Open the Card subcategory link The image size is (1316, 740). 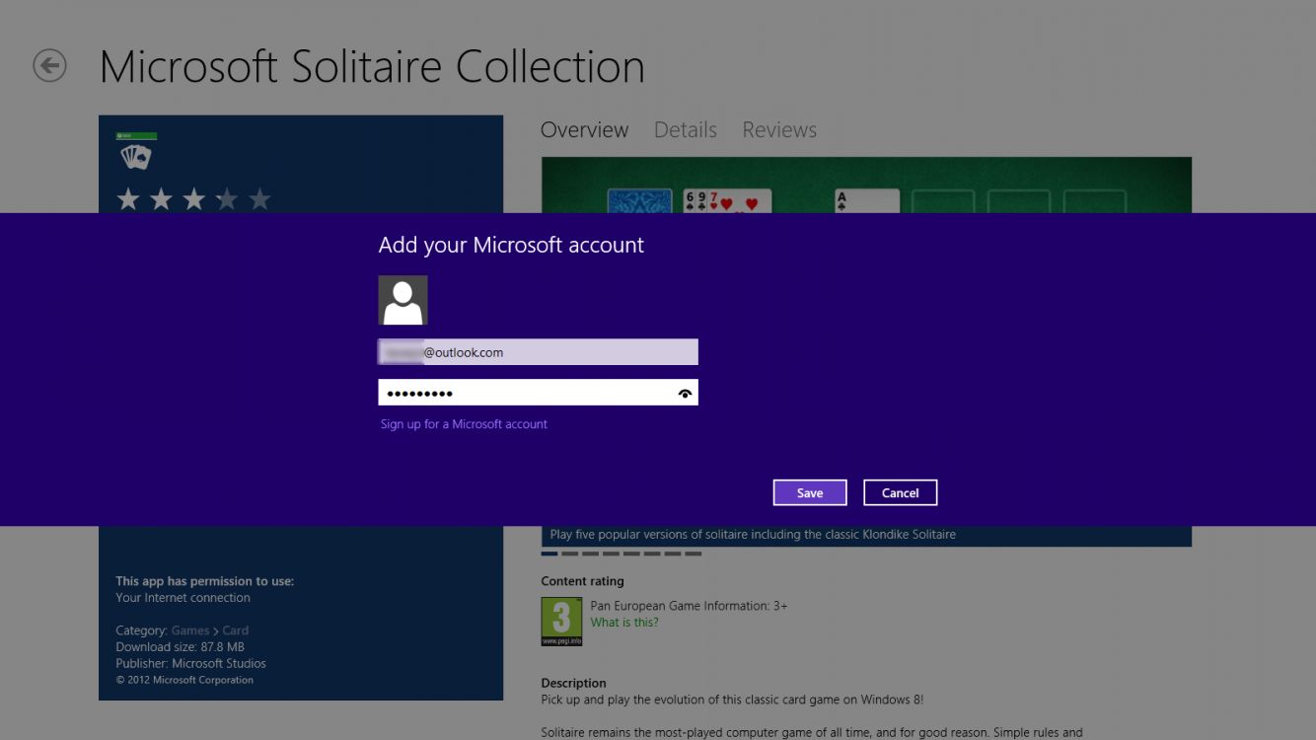[x=236, y=629]
